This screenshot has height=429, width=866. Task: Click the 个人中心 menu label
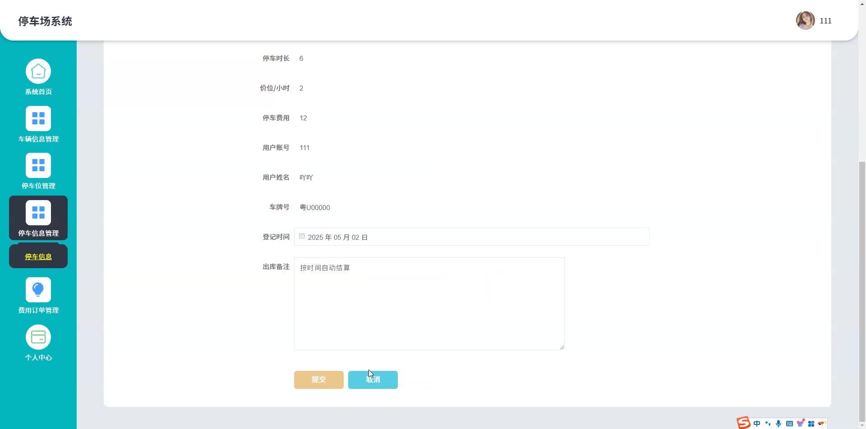point(38,358)
